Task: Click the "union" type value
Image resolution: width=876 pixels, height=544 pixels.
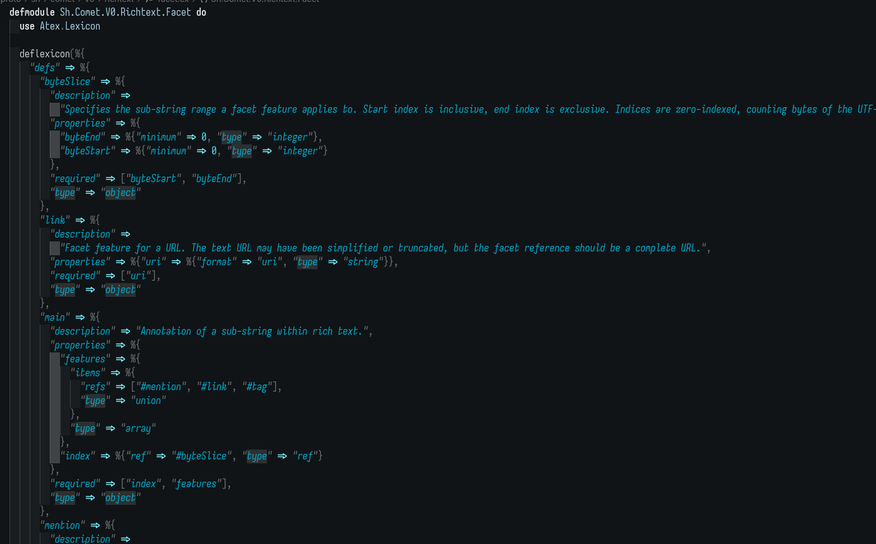Action: point(148,400)
